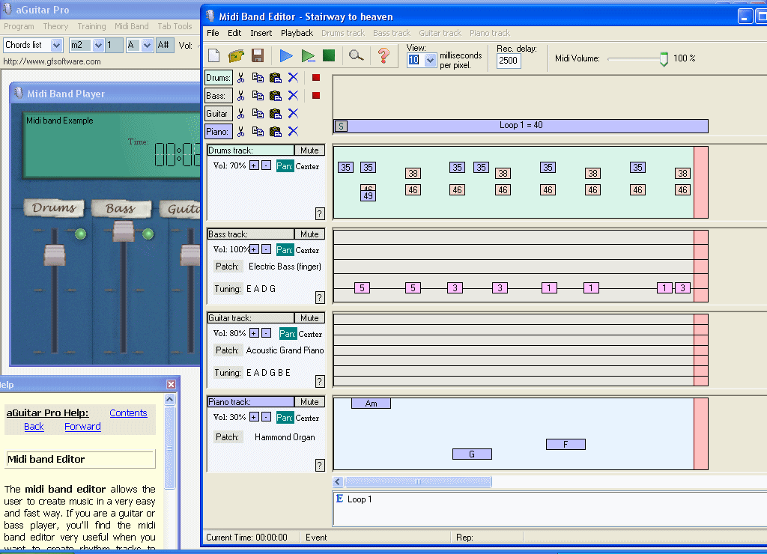Cut the Bass row selection
Image resolution: width=767 pixels, height=554 pixels.
(240, 95)
